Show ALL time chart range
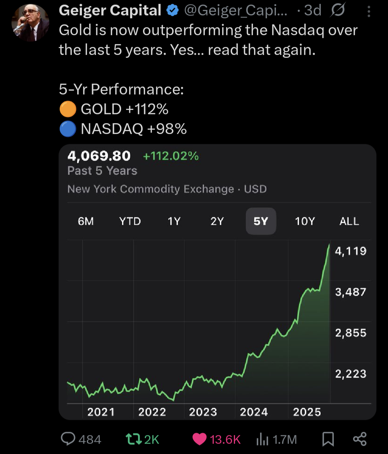This screenshot has height=454, width=388. point(349,221)
